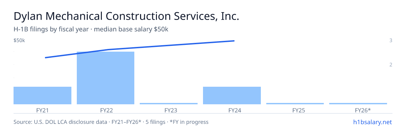Image resolution: width=406 pixels, height=135 pixels.
Task: Click the FY23 axis label
Action: click(168, 110)
